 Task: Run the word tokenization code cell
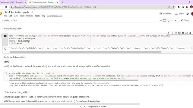pyautogui.click(x=5, y=36)
